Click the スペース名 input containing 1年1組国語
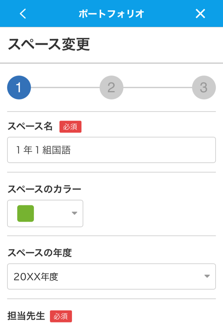 tap(111, 150)
